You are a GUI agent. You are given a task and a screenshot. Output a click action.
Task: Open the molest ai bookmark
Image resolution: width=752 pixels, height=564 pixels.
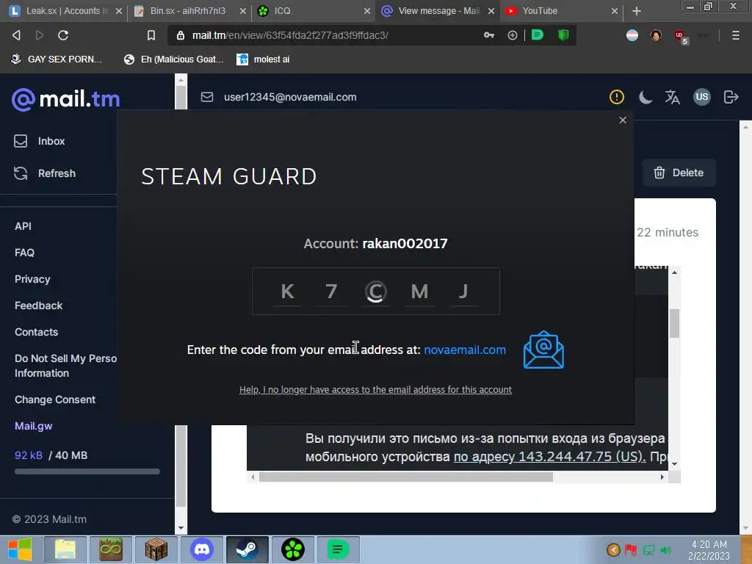(264, 59)
